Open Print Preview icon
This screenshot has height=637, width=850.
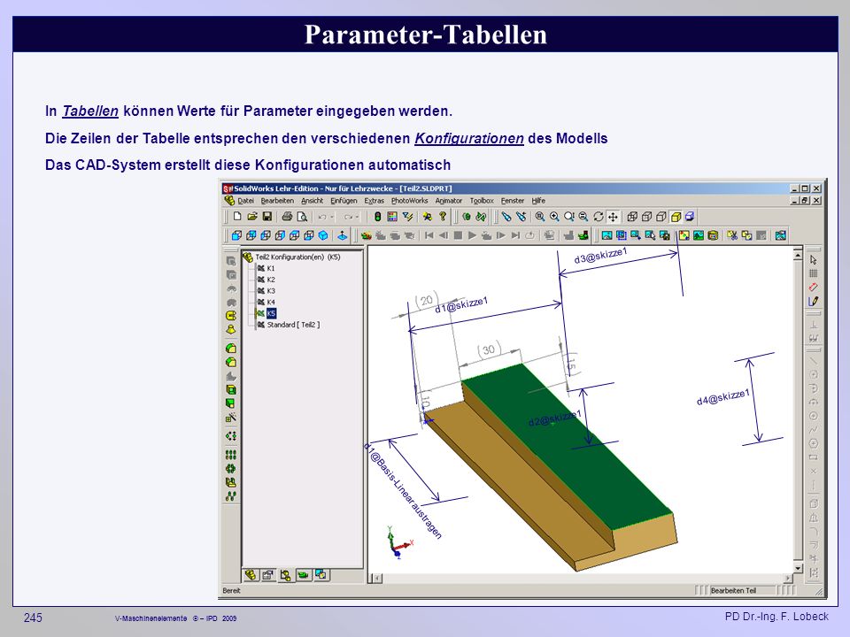click(302, 217)
